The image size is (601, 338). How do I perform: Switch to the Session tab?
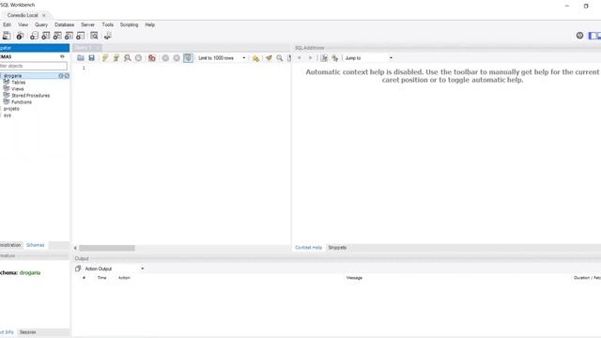coord(27,332)
